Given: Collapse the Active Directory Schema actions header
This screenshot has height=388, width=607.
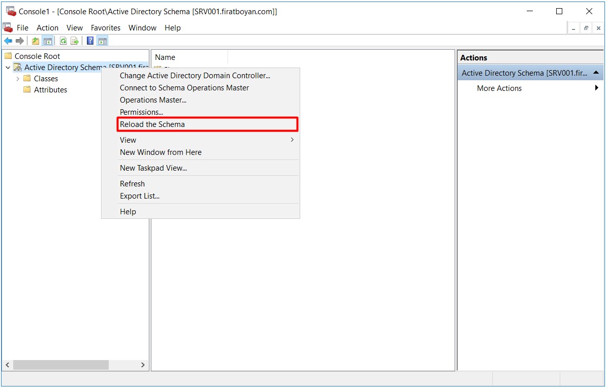Looking at the screenshot, I should [x=596, y=73].
